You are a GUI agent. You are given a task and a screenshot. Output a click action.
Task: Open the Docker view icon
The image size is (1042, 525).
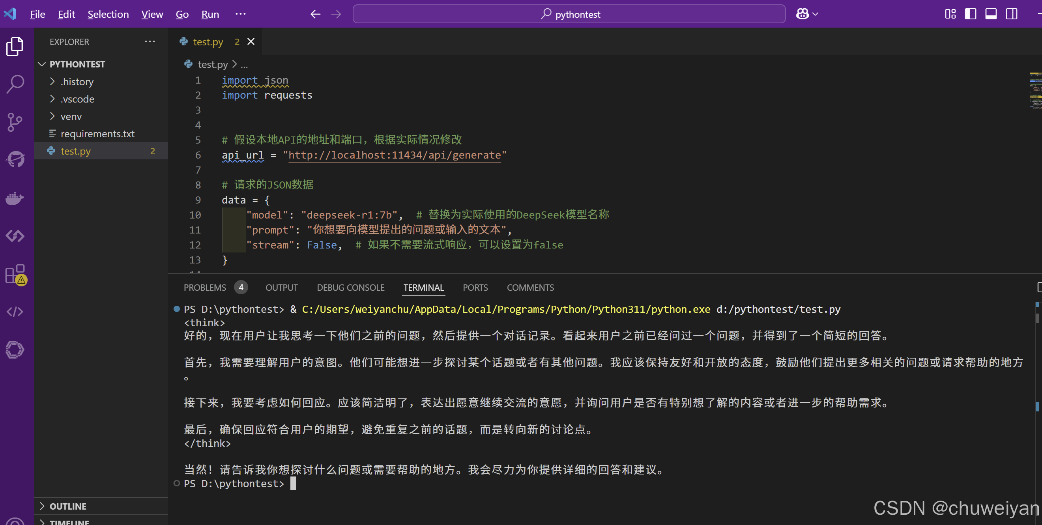pyautogui.click(x=15, y=198)
